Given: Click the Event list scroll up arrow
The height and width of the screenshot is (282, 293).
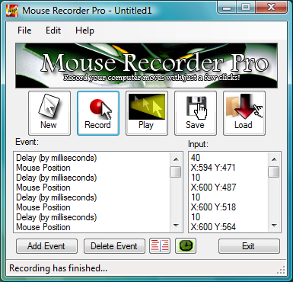Looking at the screenshot, I should click(x=176, y=159).
